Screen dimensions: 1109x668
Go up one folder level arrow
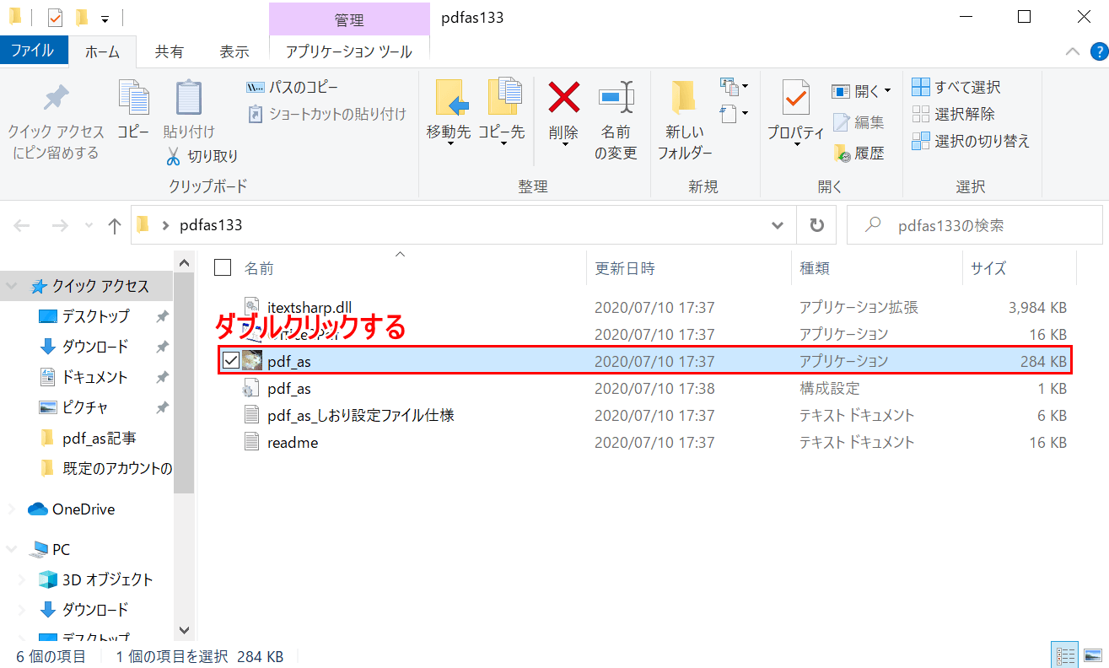click(x=115, y=226)
